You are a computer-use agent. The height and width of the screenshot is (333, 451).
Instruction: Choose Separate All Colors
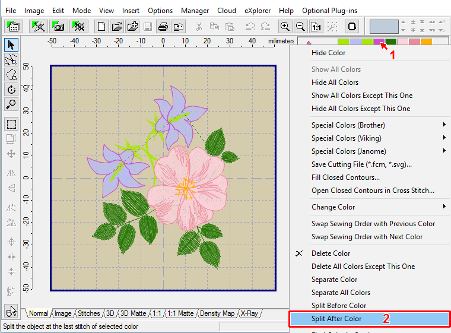(370, 293)
